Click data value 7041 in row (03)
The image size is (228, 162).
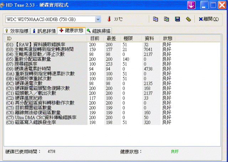148,49
